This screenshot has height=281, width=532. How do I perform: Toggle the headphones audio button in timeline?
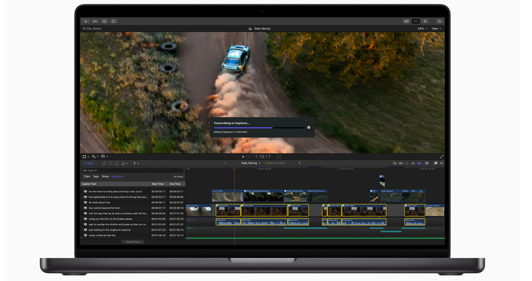coord(413,164)
